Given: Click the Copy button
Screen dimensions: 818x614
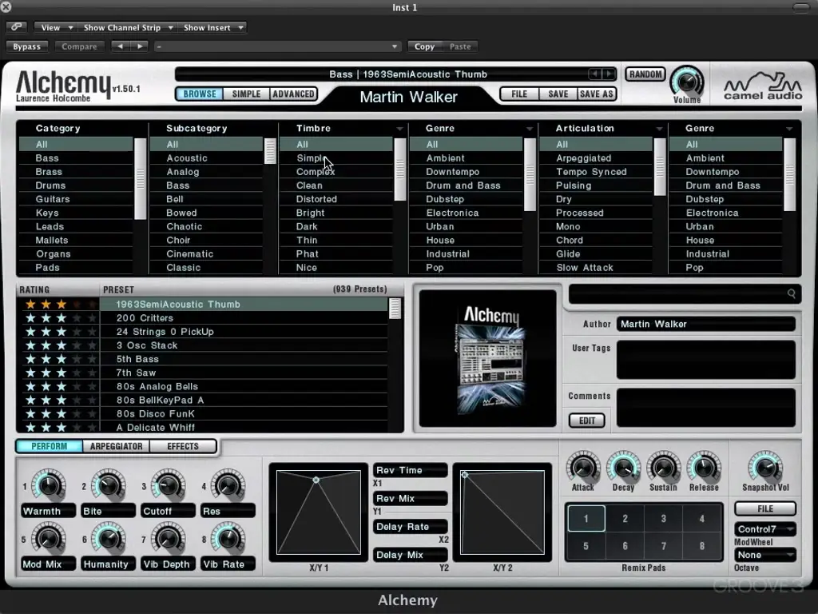Looking at the screenshot, I should [425, 46].
